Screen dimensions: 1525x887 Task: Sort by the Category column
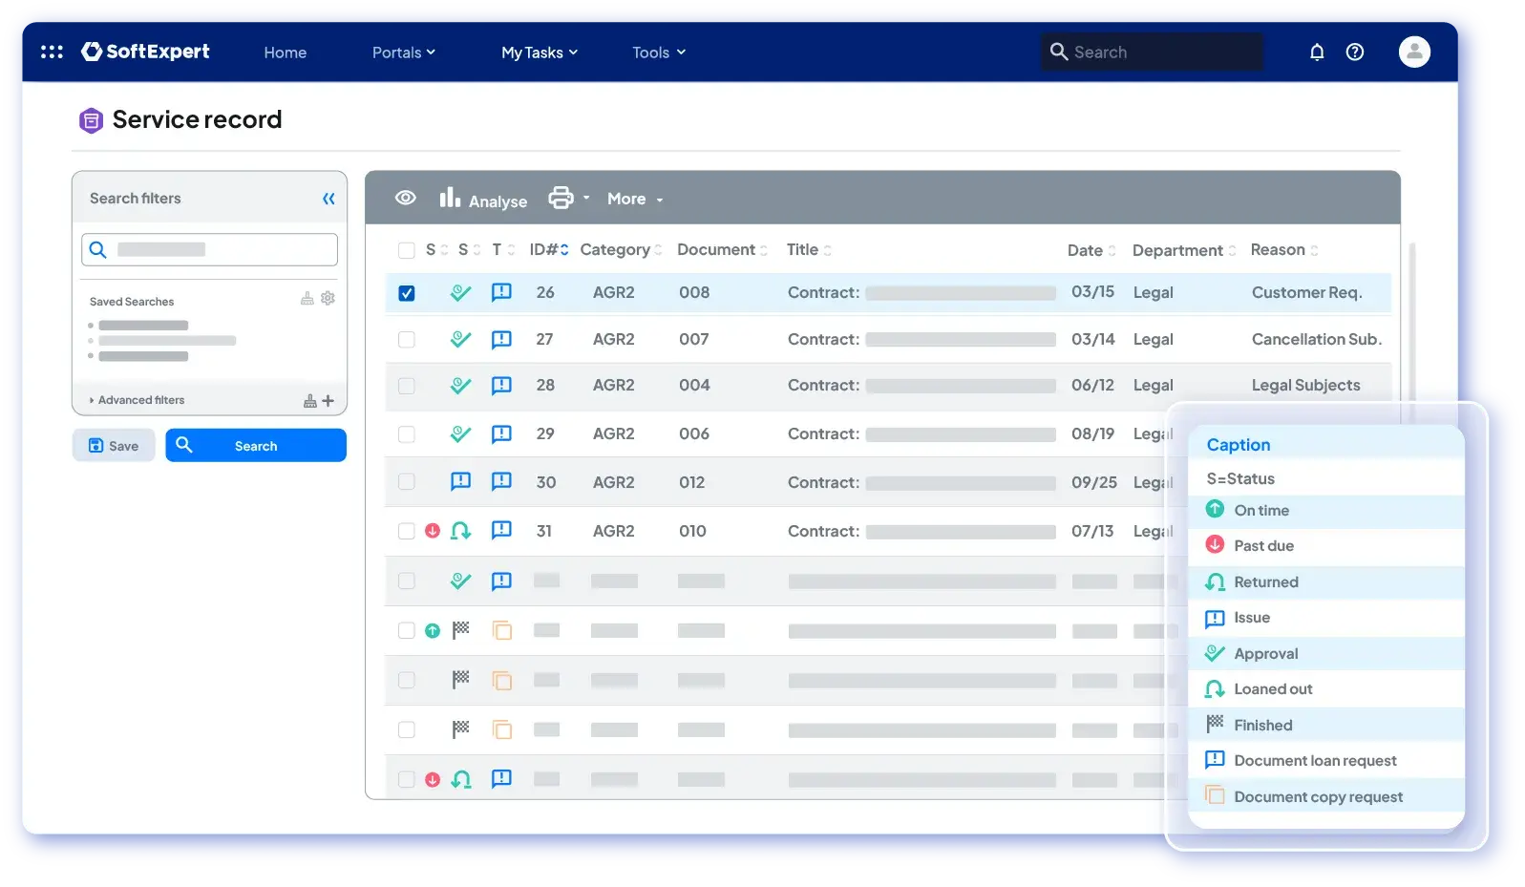tap(621, 249)
